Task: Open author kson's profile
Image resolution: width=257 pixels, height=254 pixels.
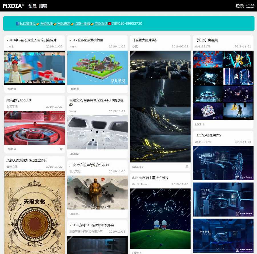Action: (73, 111)
